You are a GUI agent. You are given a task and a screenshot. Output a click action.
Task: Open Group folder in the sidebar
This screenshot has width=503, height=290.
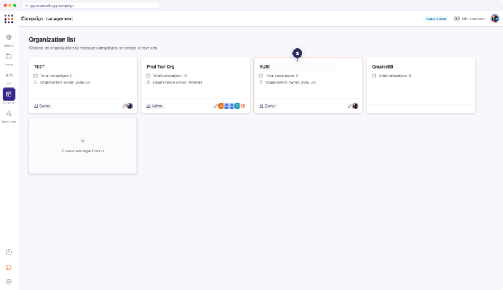[9, 59]
